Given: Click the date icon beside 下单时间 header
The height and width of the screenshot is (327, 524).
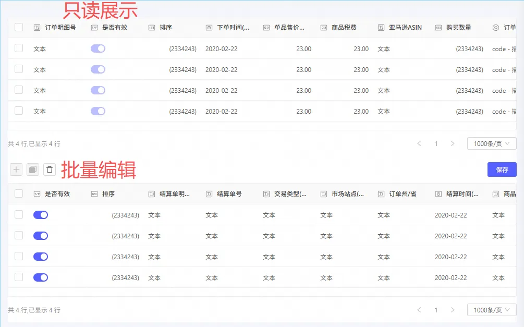Looking at the screenshot, I should [x=209, y=28].
